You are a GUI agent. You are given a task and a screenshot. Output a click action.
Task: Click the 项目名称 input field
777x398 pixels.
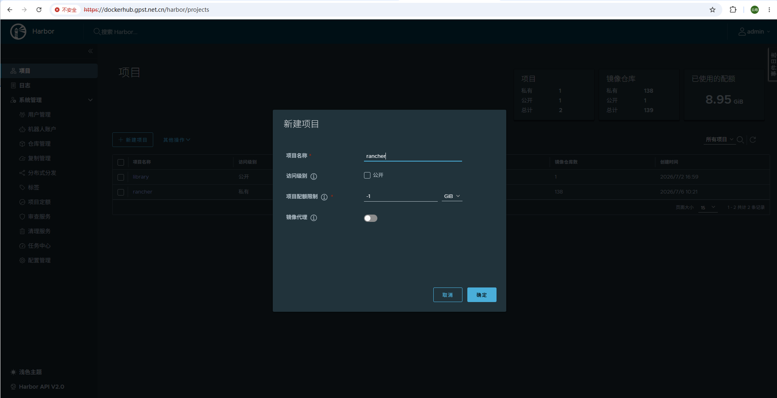tap(413, 156)
